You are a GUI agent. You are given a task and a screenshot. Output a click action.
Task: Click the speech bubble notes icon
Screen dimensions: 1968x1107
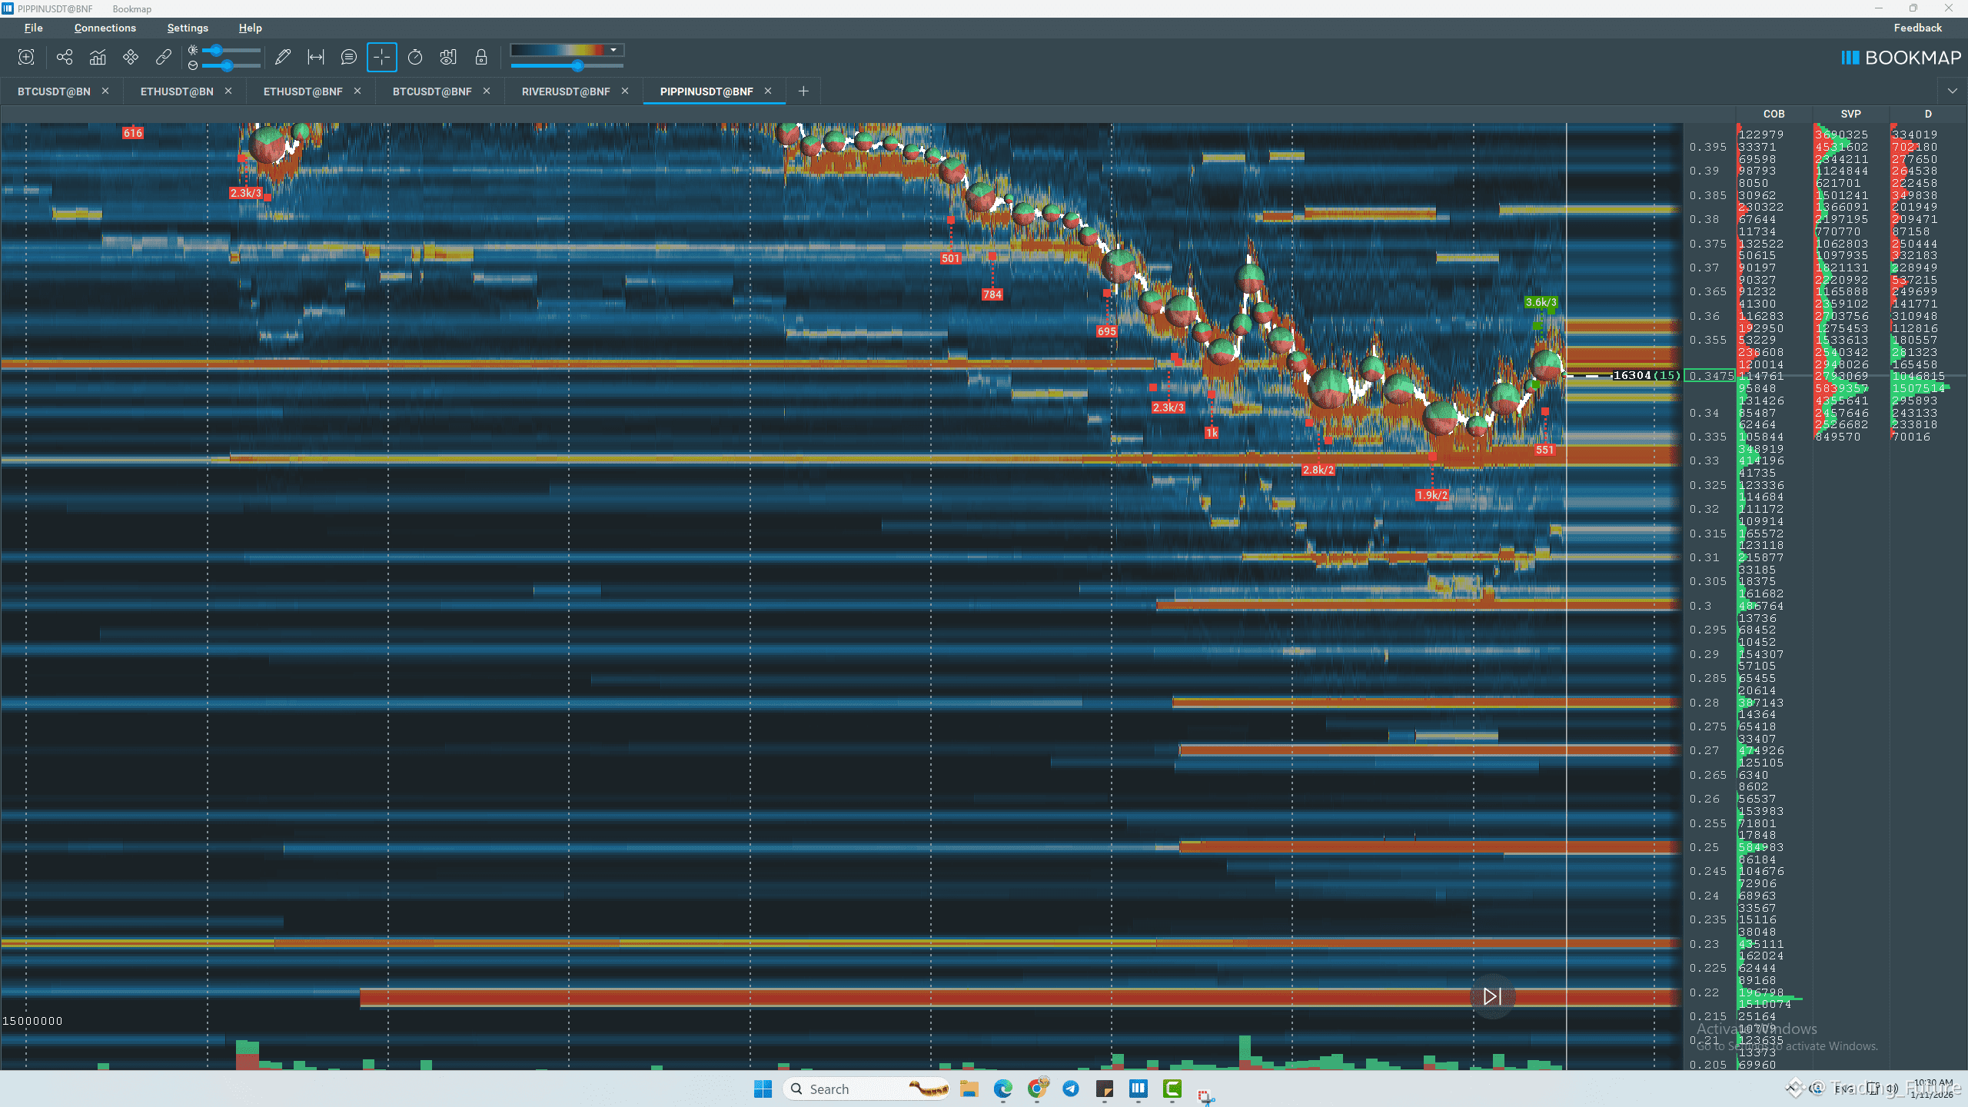348,58
